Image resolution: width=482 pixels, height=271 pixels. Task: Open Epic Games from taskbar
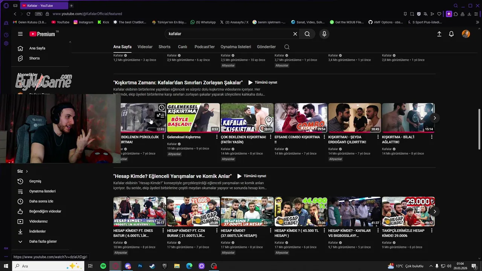tap(165, 266)
